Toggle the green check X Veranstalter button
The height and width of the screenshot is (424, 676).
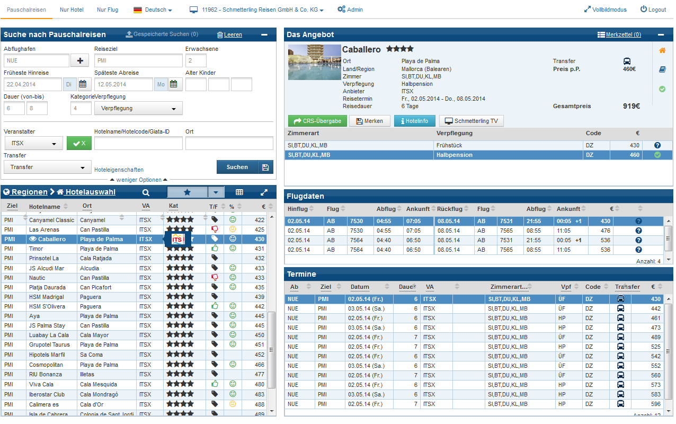79,143
